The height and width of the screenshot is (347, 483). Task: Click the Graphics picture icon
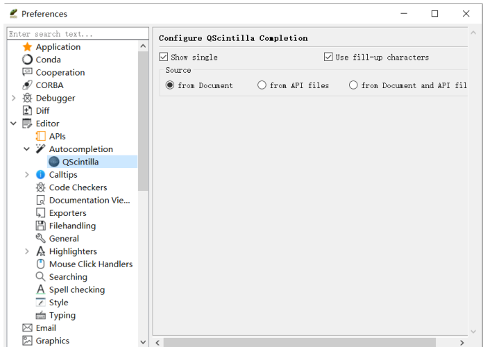pos(27,341)
